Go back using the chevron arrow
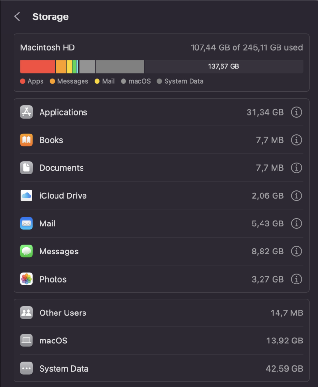This screenshot has height=387, width=318. 17,17
